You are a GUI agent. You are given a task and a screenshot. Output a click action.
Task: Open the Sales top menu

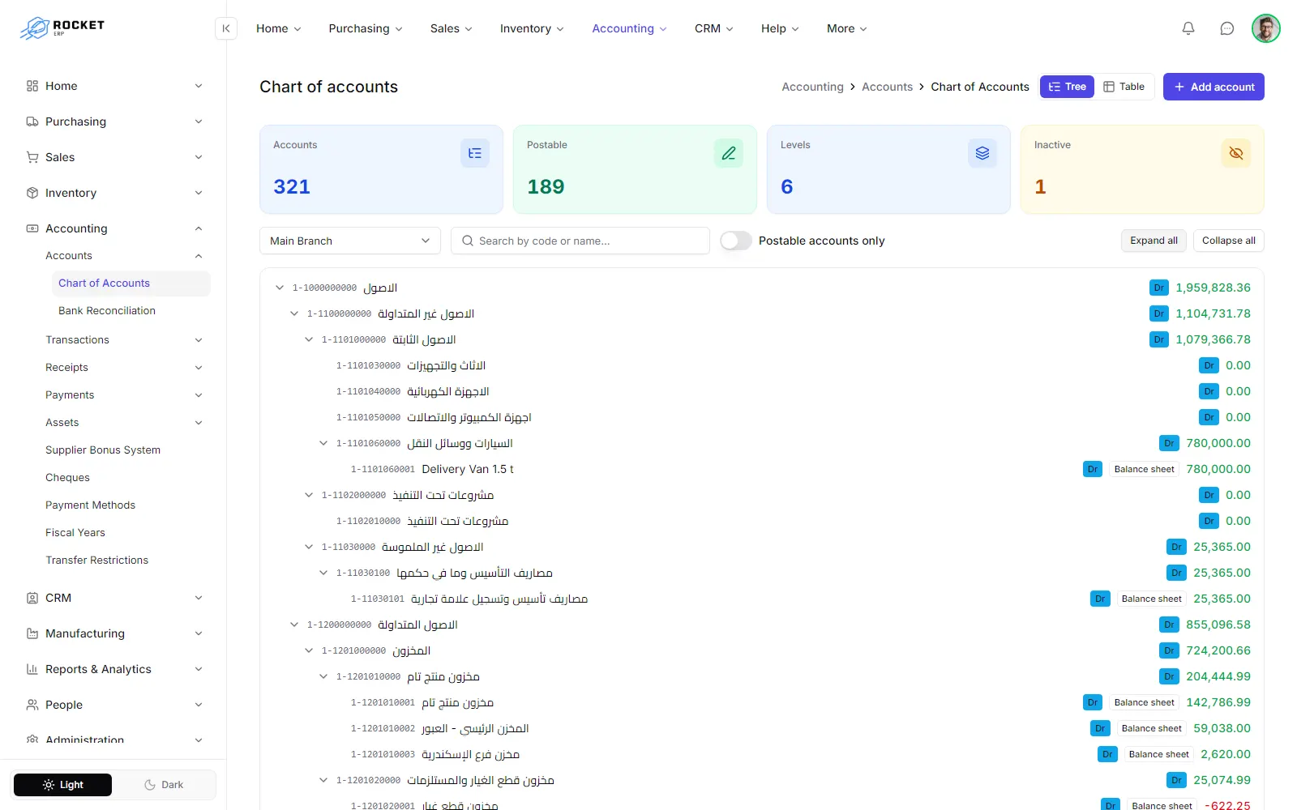(x=452, y=28)
